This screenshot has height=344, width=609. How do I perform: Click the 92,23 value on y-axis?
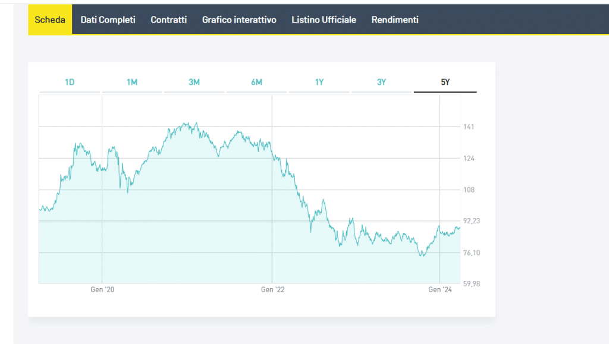click(x=472, y=220)
